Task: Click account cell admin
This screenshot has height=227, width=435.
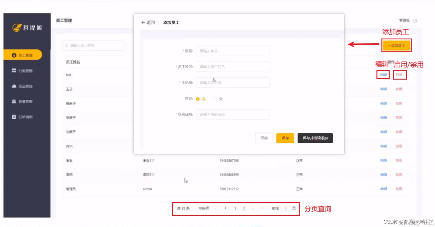Action: (x=147, y=189)
